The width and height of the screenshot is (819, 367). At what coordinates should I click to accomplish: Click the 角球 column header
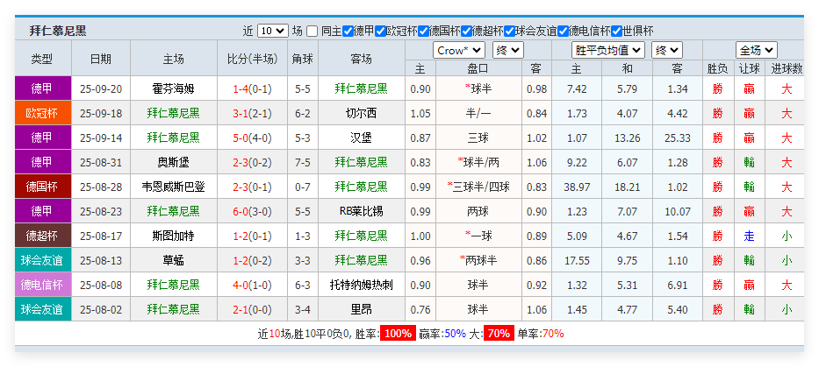(302, 59)
